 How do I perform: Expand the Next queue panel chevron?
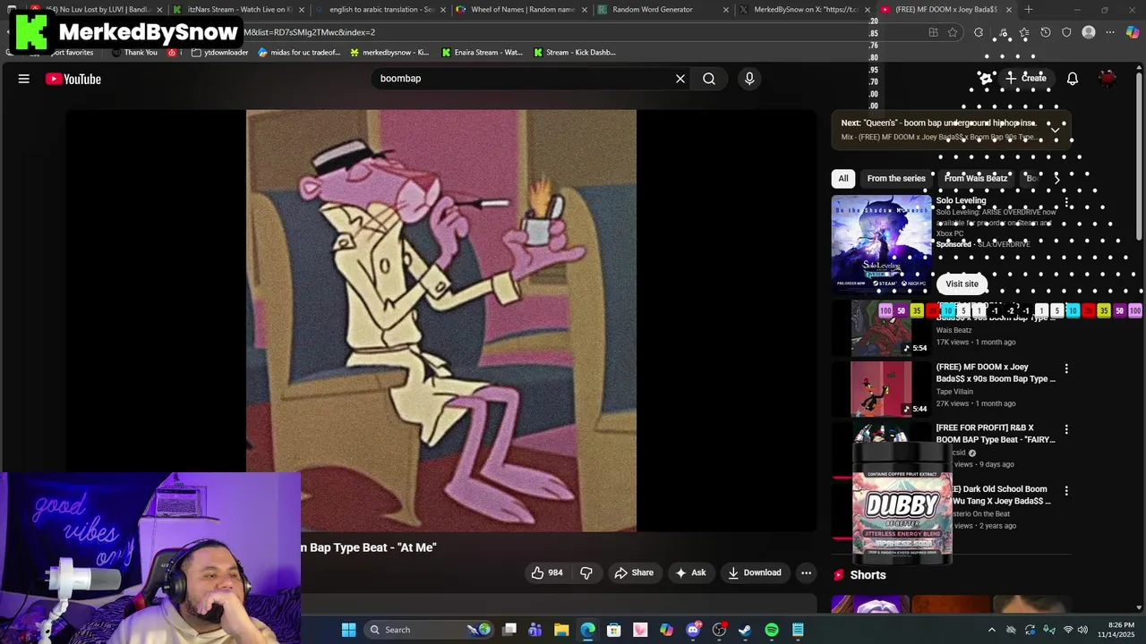click(x=1055, y=130)
